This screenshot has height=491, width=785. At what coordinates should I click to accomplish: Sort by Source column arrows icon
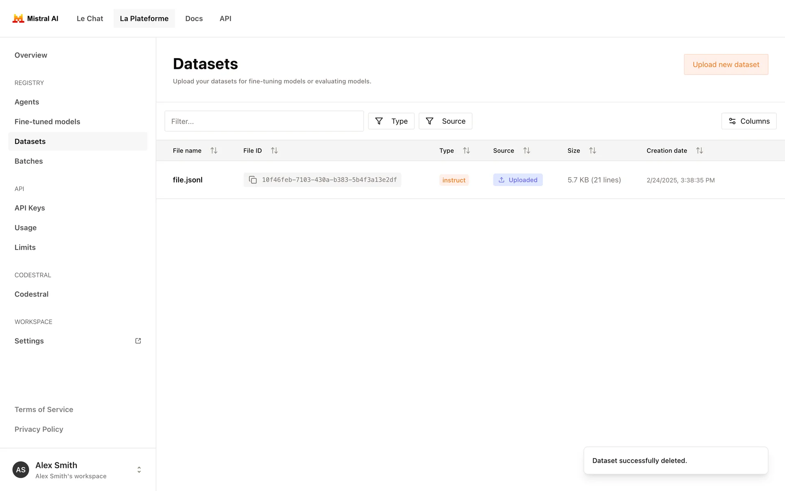[527, 151]
